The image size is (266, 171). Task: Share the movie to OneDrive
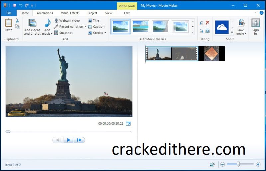click(x=222, y=27)
